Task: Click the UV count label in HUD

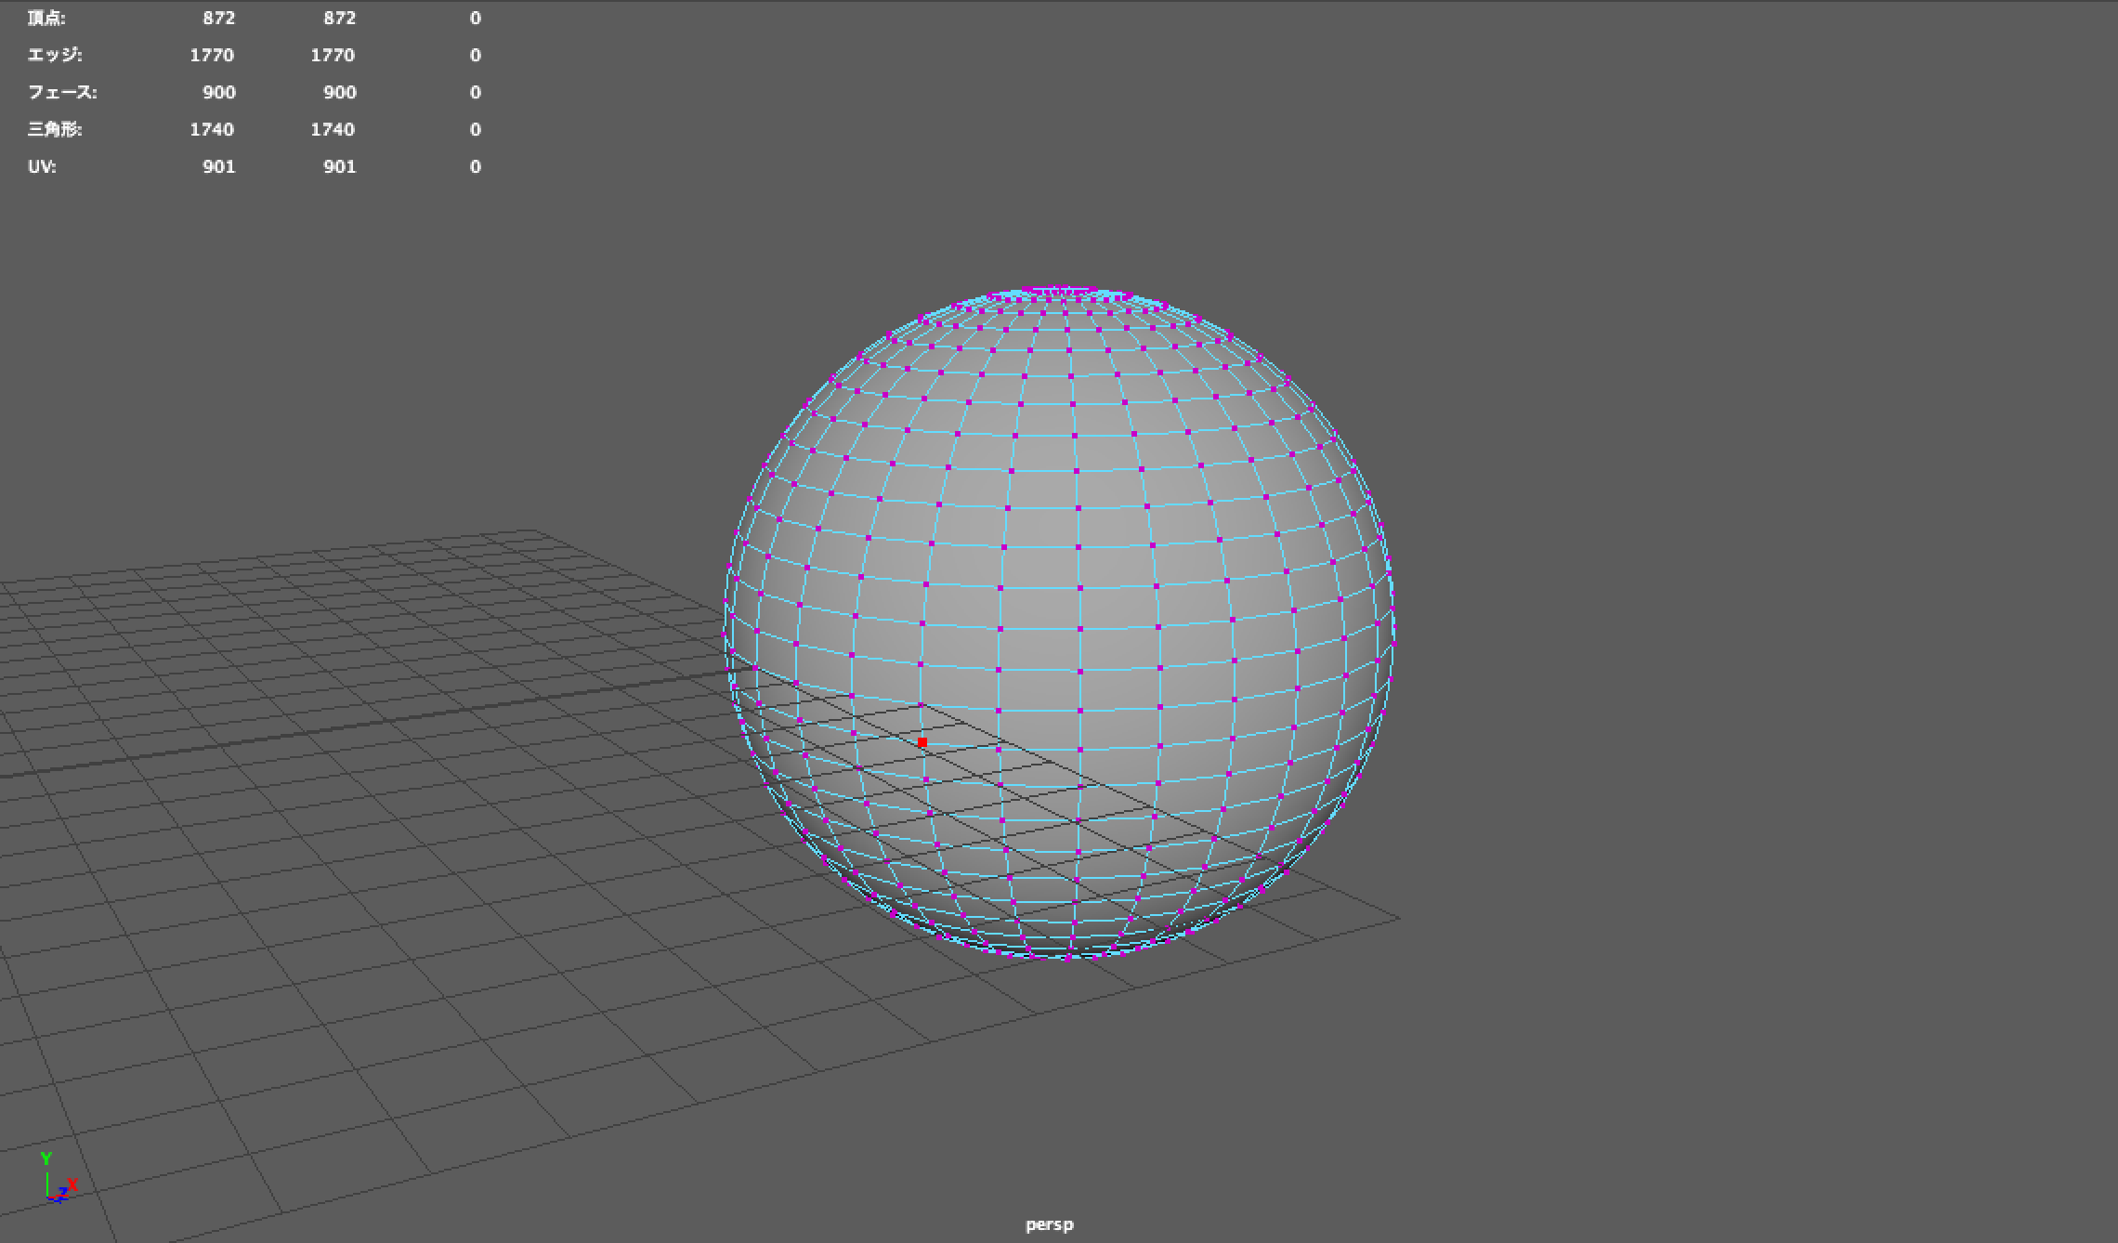Action: pos(42,167)
